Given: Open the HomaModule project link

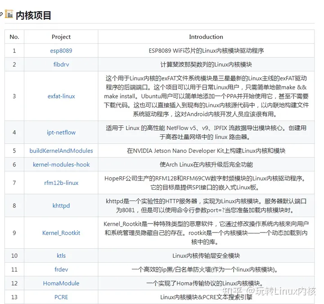Looking at the screenshot, I should click(61, 283).
